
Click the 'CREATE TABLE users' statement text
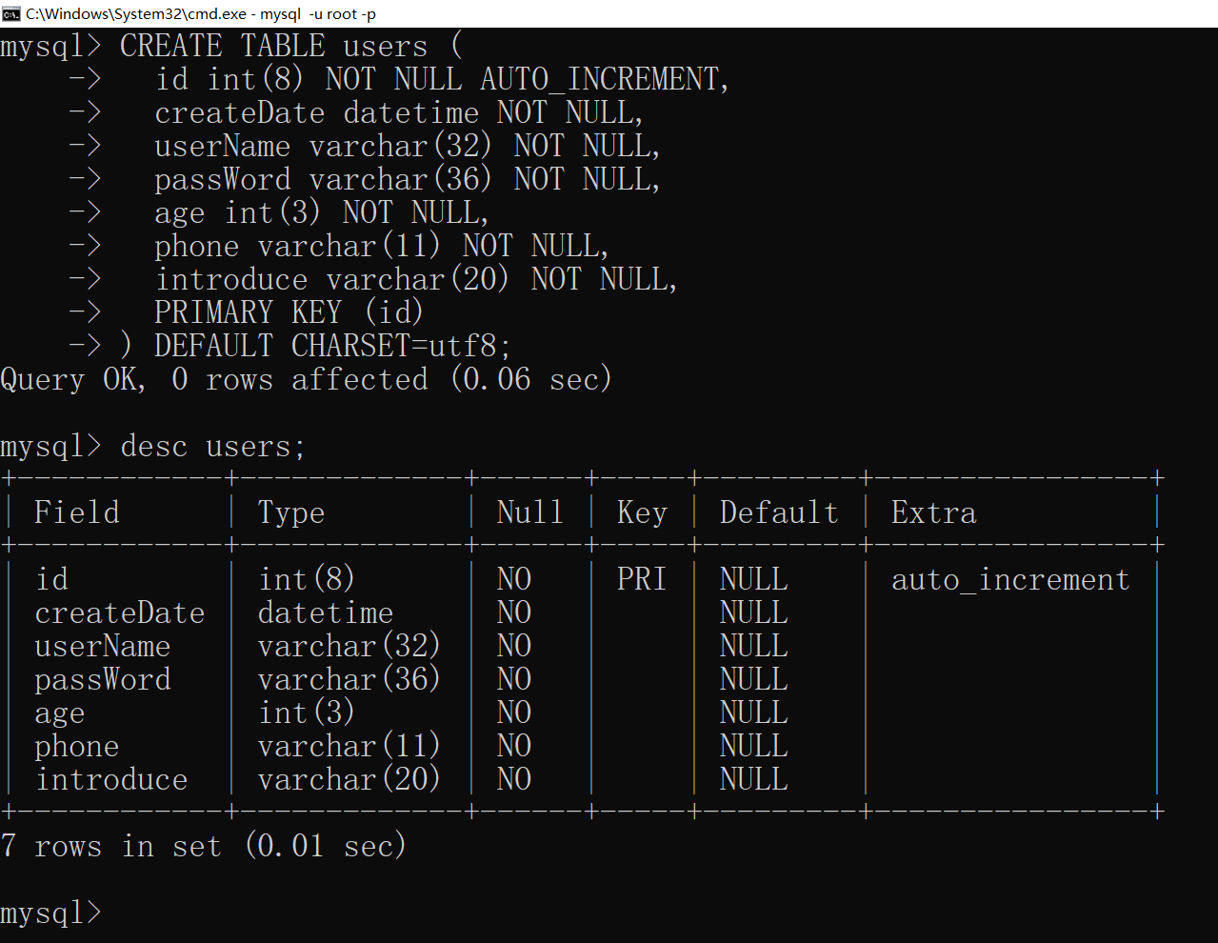pyautogui.click(x=273, y=46)
